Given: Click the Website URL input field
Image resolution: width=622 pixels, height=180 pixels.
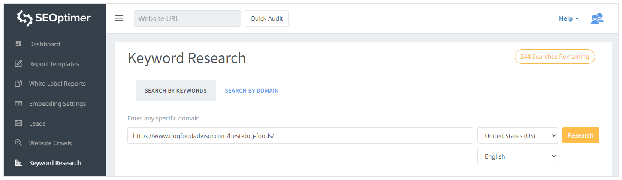Looking at the screenshot, I should 187,18.
